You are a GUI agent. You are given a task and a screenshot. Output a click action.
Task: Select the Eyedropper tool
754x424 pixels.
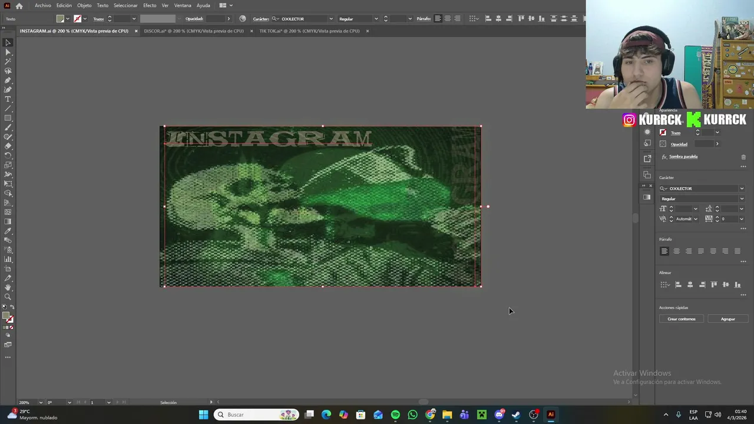(8, 231)
